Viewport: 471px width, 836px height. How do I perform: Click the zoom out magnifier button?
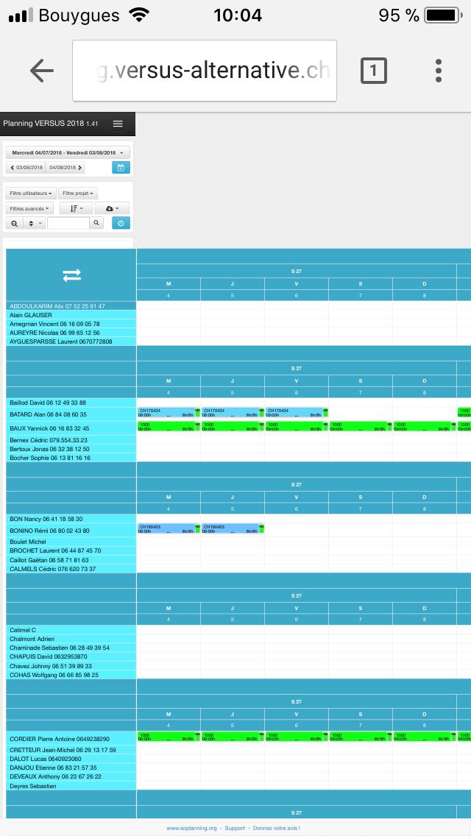coord(15,224)
